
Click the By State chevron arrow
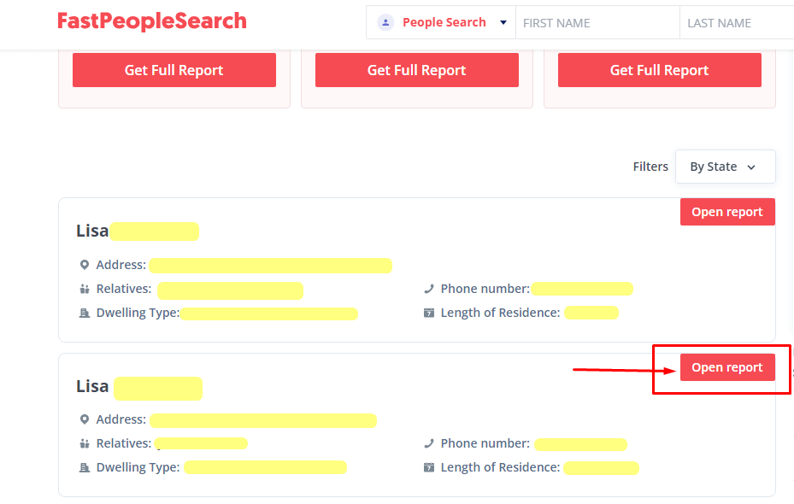751,167
